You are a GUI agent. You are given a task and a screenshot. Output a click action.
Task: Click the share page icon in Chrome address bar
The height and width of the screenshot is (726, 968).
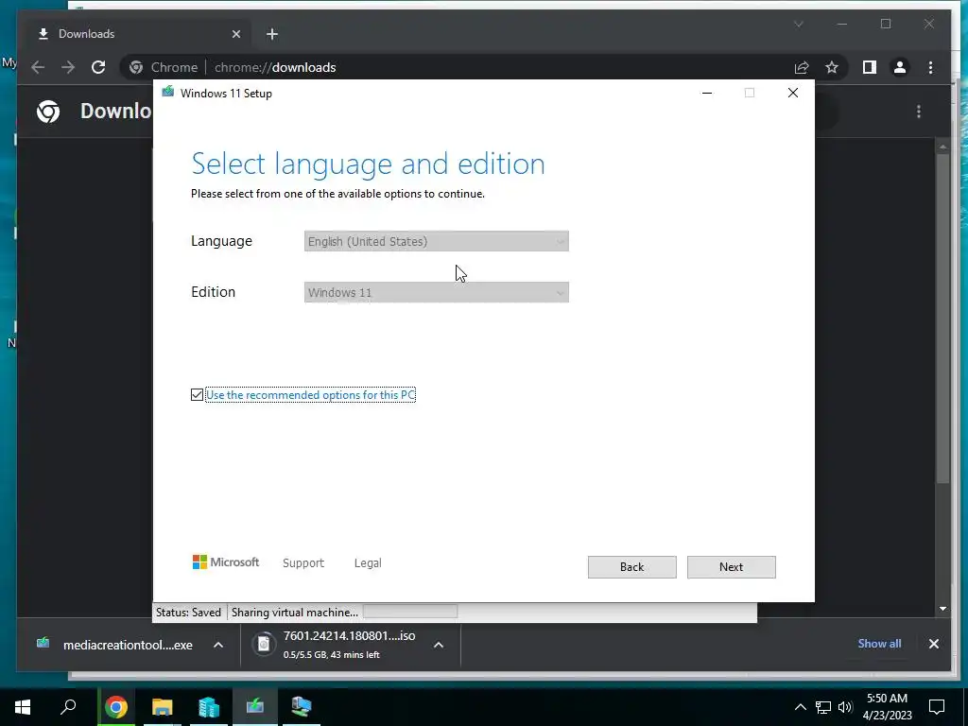pyautogui.click(x=802, y=67)
